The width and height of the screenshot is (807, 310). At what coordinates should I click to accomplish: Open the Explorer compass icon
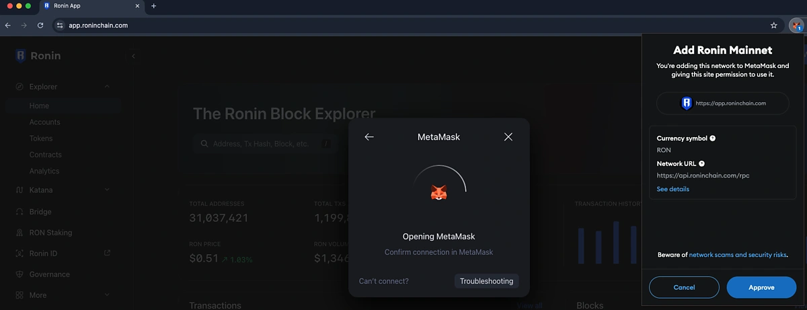(19, 87)
